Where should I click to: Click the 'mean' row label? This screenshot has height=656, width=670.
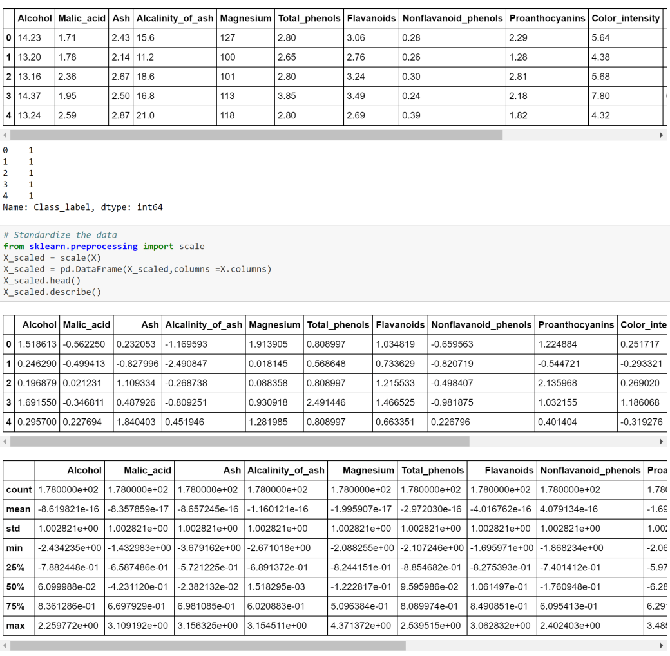[x=19, y=509]
